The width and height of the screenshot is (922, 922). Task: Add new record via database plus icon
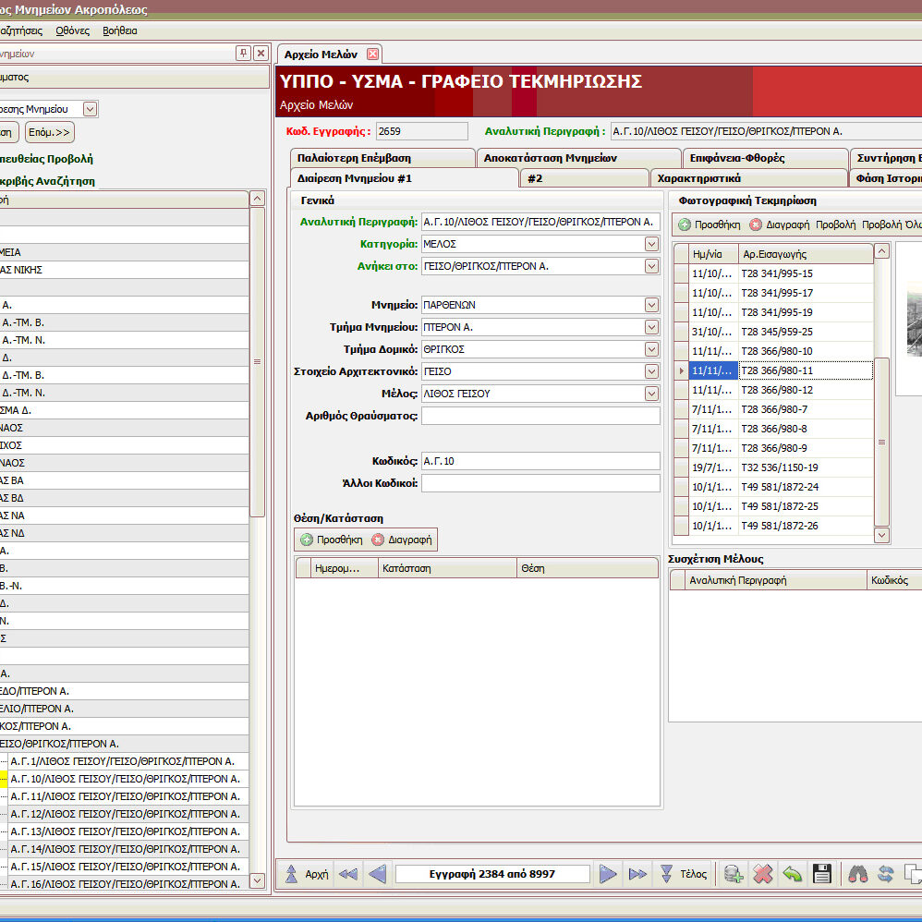click(733, 873)
